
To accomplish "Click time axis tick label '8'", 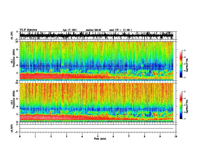I will tap(144, 136).
